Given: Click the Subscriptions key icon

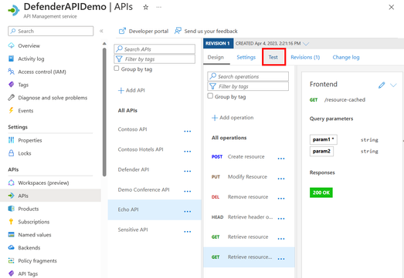Looking at the screenshot, I should (x=11, y=222).
